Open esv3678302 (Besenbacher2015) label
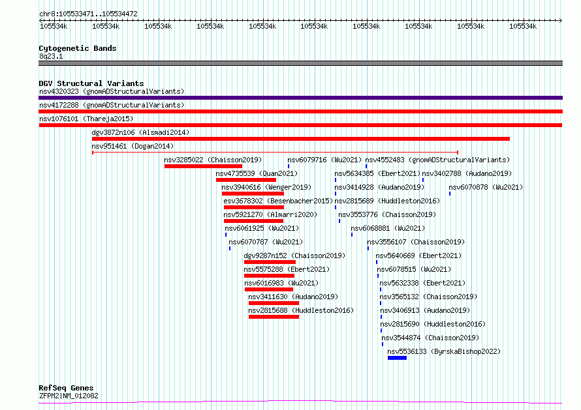 coord(278,201)
